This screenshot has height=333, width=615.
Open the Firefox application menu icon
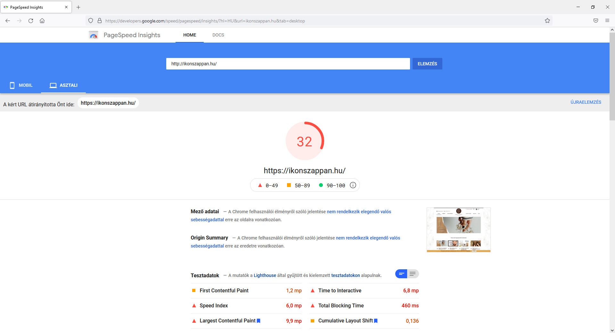[607, 21]
